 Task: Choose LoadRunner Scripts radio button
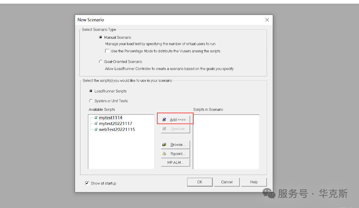[91, 91]
